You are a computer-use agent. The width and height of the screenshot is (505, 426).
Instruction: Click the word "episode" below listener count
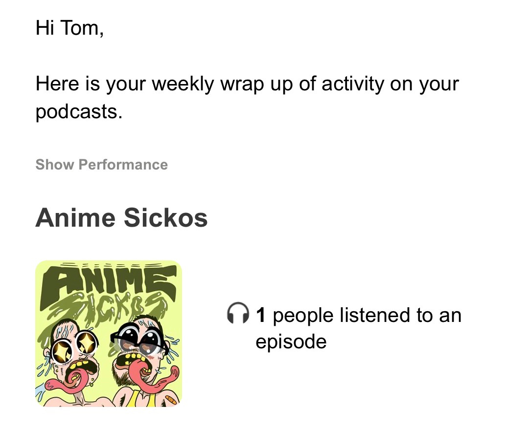click(291, 341)
